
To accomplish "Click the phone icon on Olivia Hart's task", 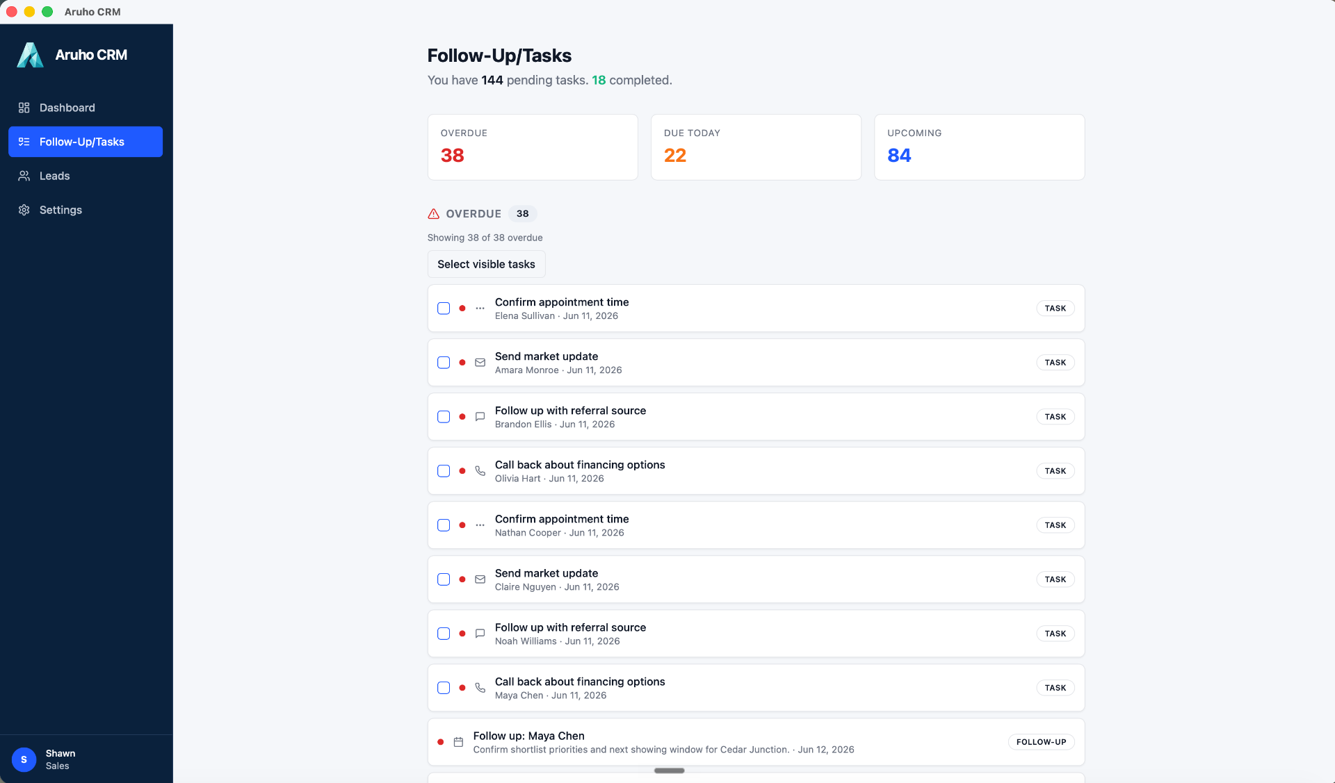I will pyautogui.click(x=480, y=471).
